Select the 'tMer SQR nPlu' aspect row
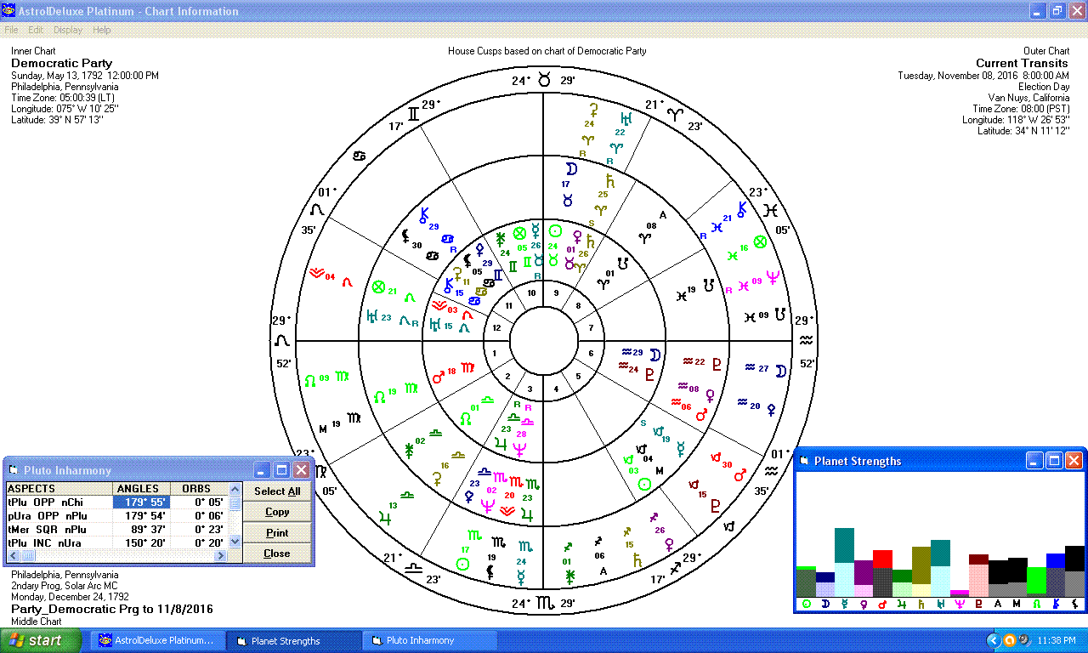This screenshot has height=653, width=1088. coord(118,529)
